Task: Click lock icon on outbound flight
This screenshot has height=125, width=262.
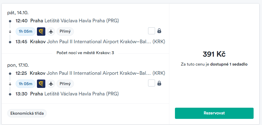Action: pos(159,31)
